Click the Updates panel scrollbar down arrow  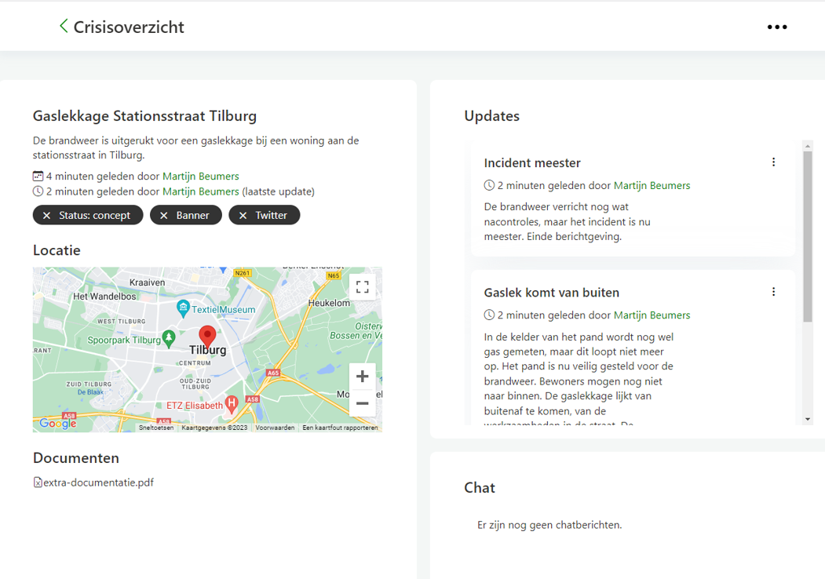tap(808, 419)
